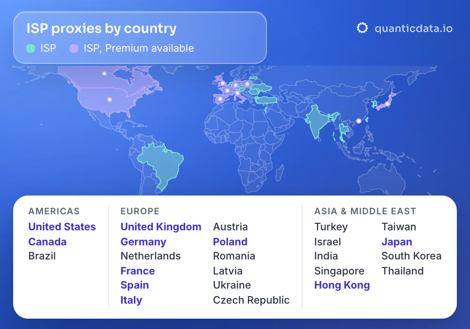
Task: Choose Germany in Europe list
Action: (143, 242)
